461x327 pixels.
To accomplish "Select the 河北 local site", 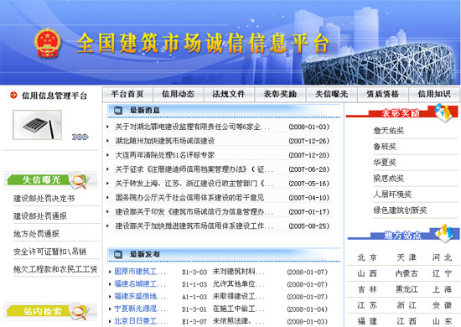I will (x=442, y=258).
